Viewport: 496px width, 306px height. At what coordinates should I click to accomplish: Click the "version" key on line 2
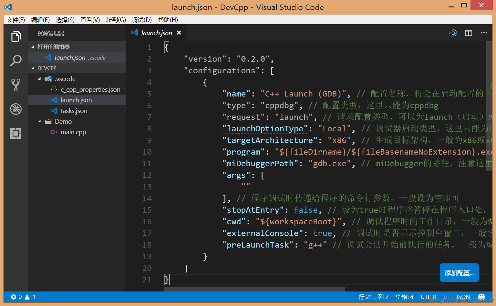point(205,59)
